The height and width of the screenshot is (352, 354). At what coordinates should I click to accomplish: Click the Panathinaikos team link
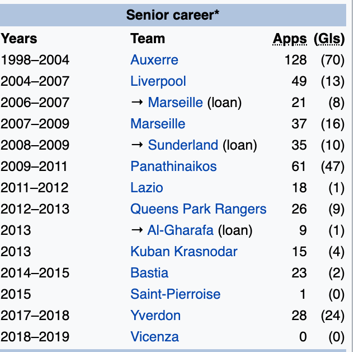[173, 166]
